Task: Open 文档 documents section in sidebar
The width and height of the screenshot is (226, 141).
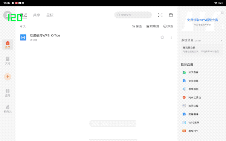Action: point(8,61)
